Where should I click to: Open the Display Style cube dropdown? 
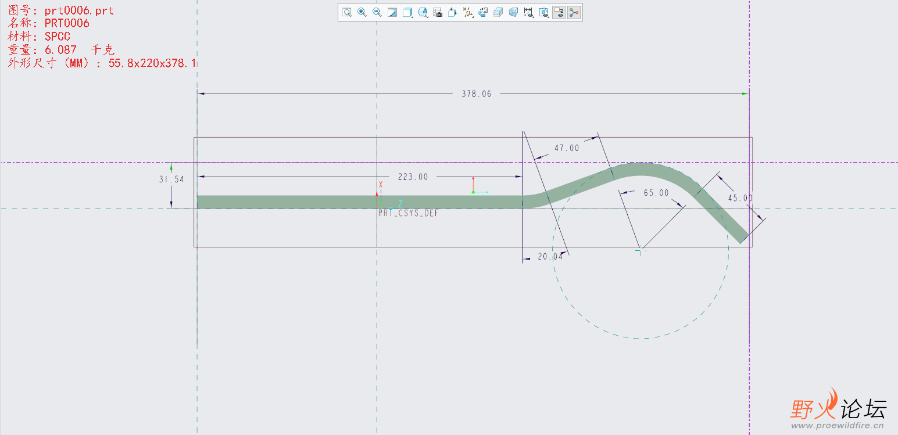pyautogui.click(x=407, y=12)
